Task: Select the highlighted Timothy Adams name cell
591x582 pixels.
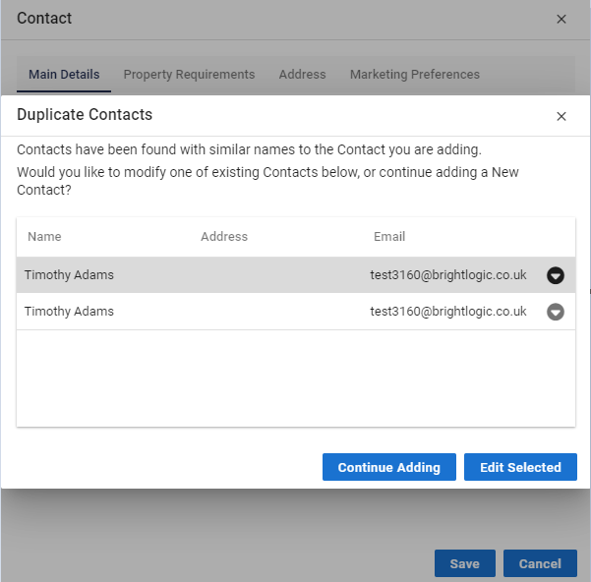Action: pyautogui.click(x=69, y=275)
